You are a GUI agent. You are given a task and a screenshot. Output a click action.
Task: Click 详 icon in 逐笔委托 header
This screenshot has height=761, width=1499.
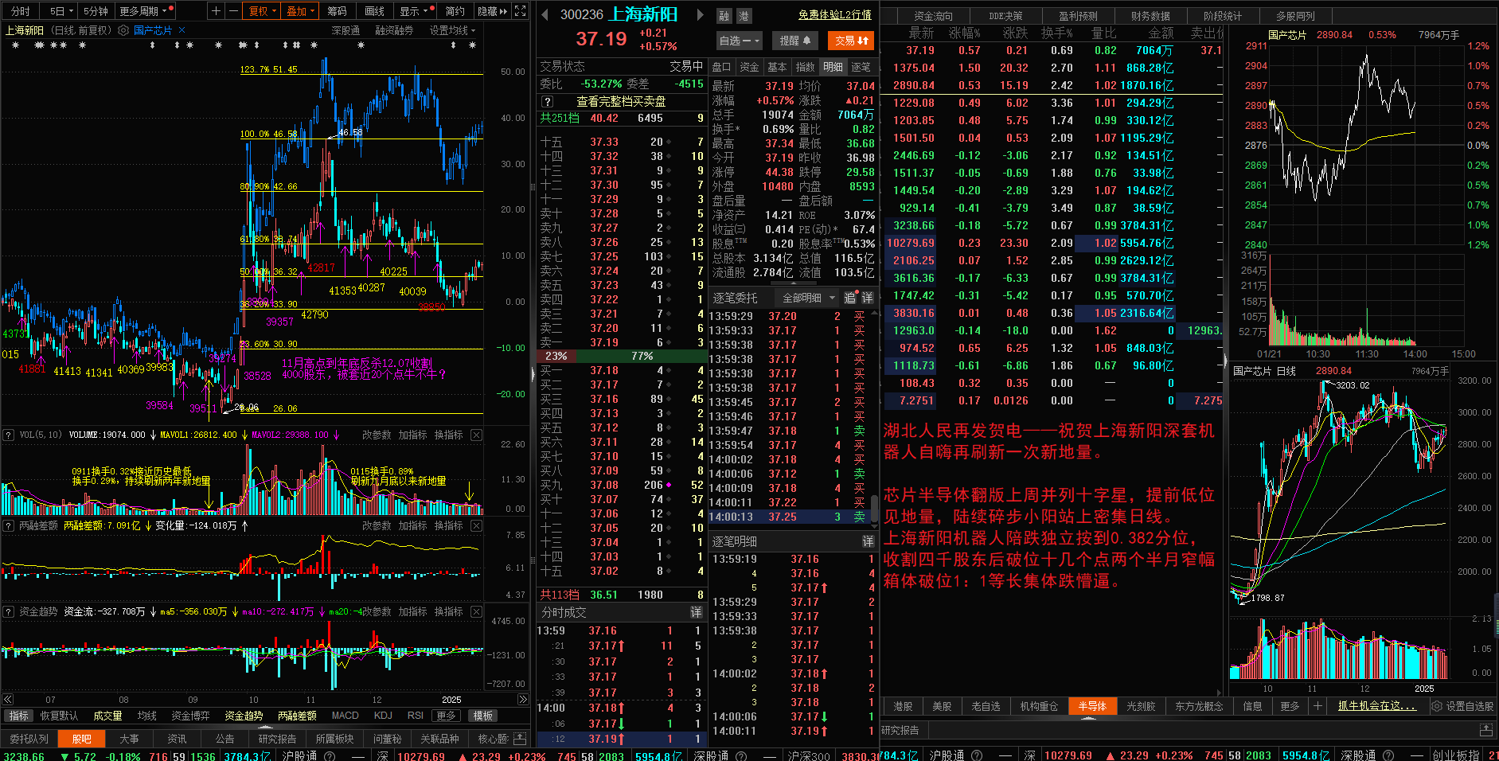tap(867, 298)
